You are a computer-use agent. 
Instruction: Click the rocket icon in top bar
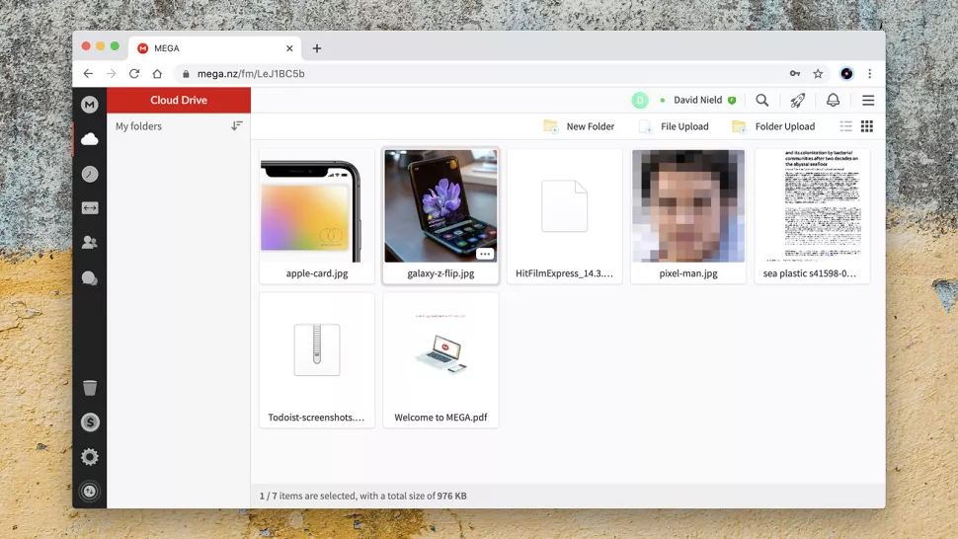pos(797,100)
